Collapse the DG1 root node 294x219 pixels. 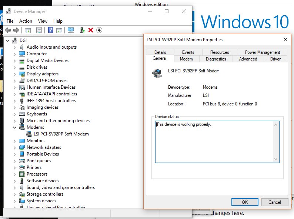[x=8, y=40]
